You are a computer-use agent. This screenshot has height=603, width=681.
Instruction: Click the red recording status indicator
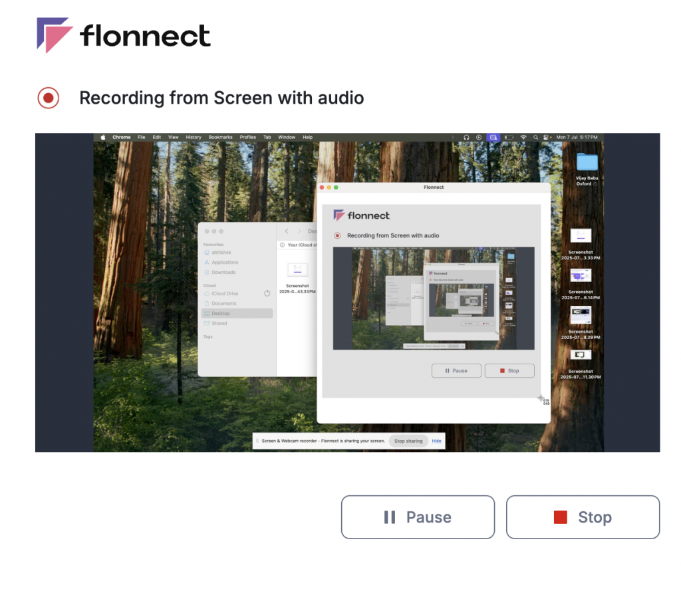[x=48, y=98]
